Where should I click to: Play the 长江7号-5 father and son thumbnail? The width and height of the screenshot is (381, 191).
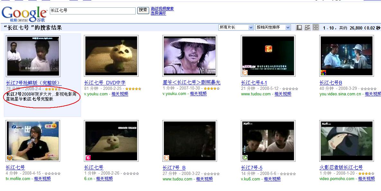click(268, 141)
